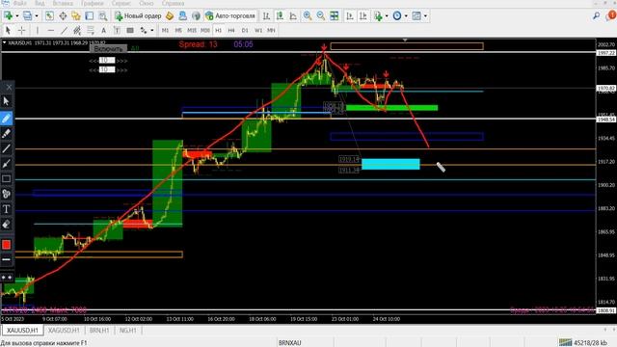Switch timeframe to D1
This screenshot has width=617, height=347.
(x=245, y=30)
